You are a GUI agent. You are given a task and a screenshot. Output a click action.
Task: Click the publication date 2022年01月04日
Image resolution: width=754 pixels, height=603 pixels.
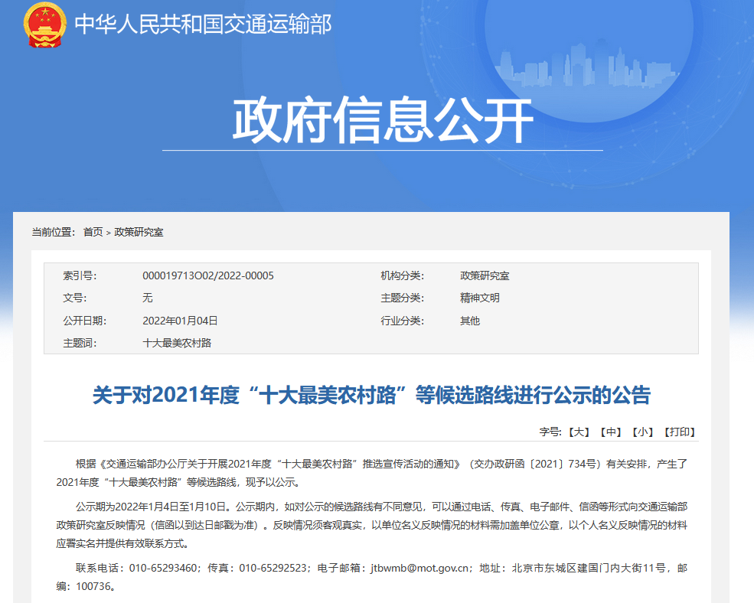click(181, 321)
